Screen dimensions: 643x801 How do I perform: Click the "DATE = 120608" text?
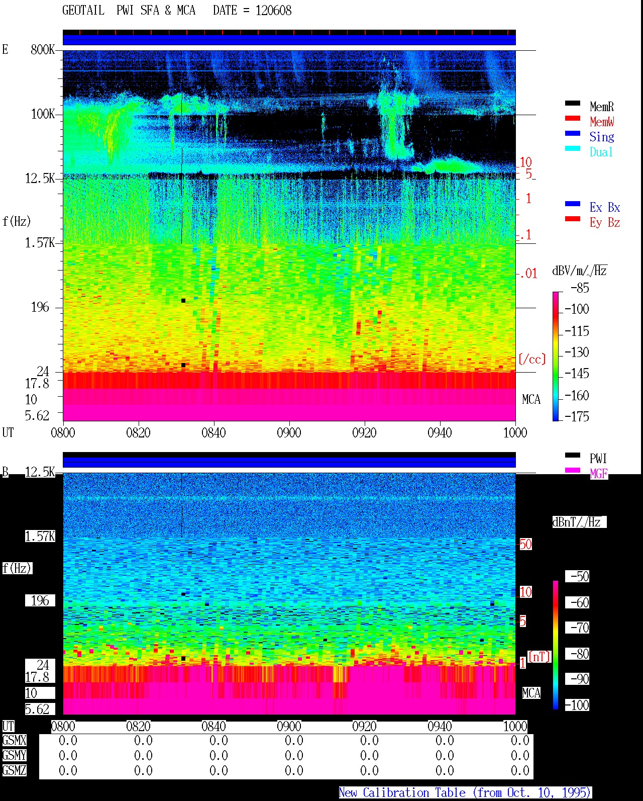(252, 11)
